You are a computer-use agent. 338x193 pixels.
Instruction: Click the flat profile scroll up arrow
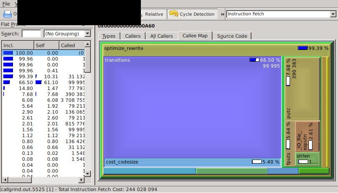(87, 44)
